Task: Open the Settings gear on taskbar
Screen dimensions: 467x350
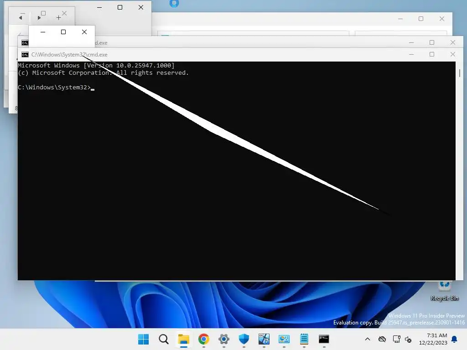Action: point(223,339)
